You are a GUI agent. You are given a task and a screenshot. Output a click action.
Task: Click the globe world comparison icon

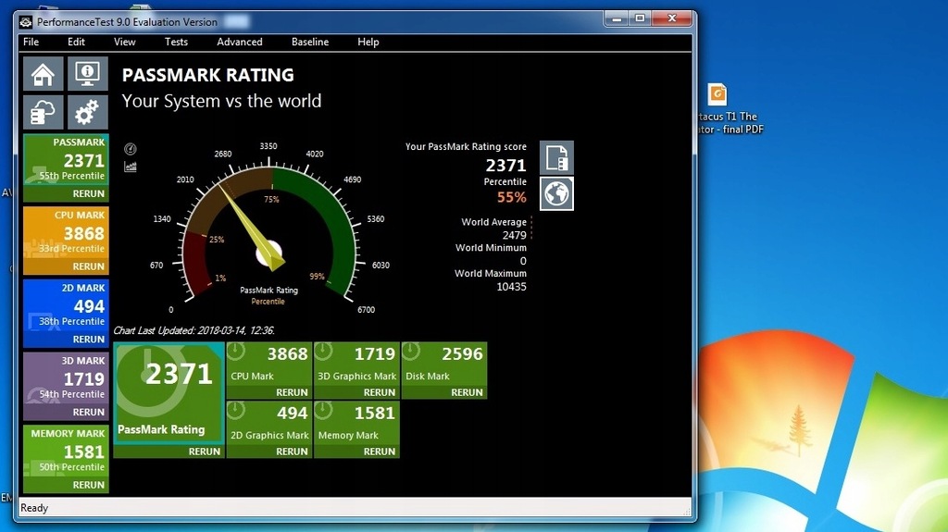[556, 193]
